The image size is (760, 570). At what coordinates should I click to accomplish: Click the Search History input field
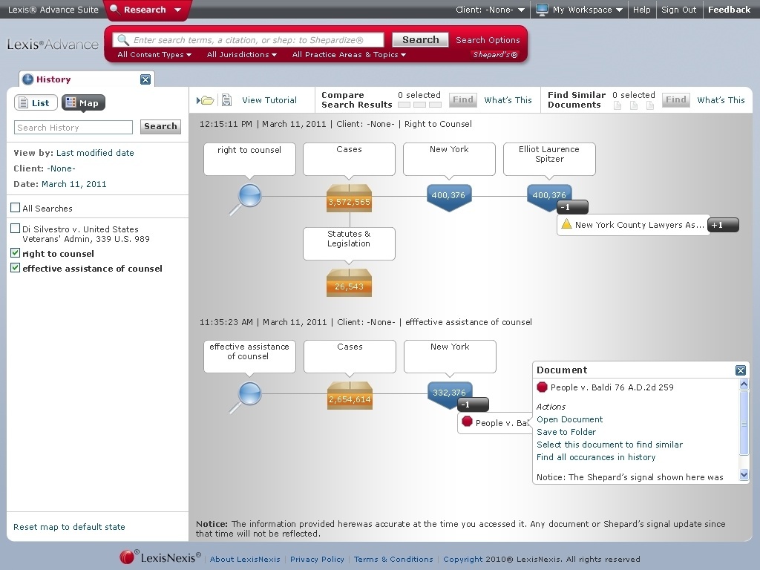point(73,128)
